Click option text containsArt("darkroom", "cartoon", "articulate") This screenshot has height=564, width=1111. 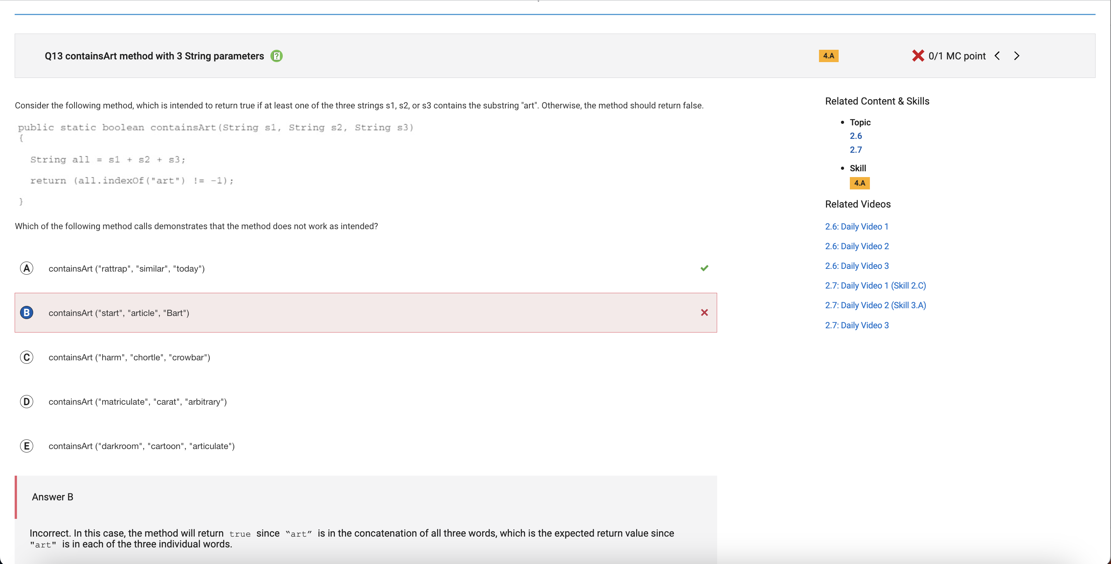(142, 446)
